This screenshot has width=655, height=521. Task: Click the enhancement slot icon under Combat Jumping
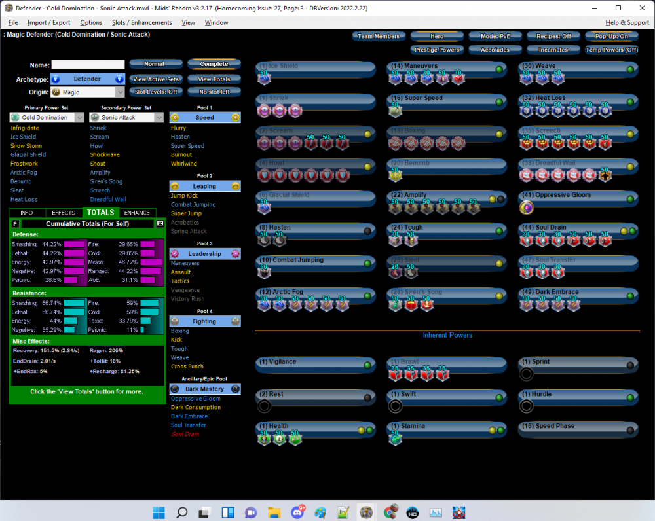point(265,272)
